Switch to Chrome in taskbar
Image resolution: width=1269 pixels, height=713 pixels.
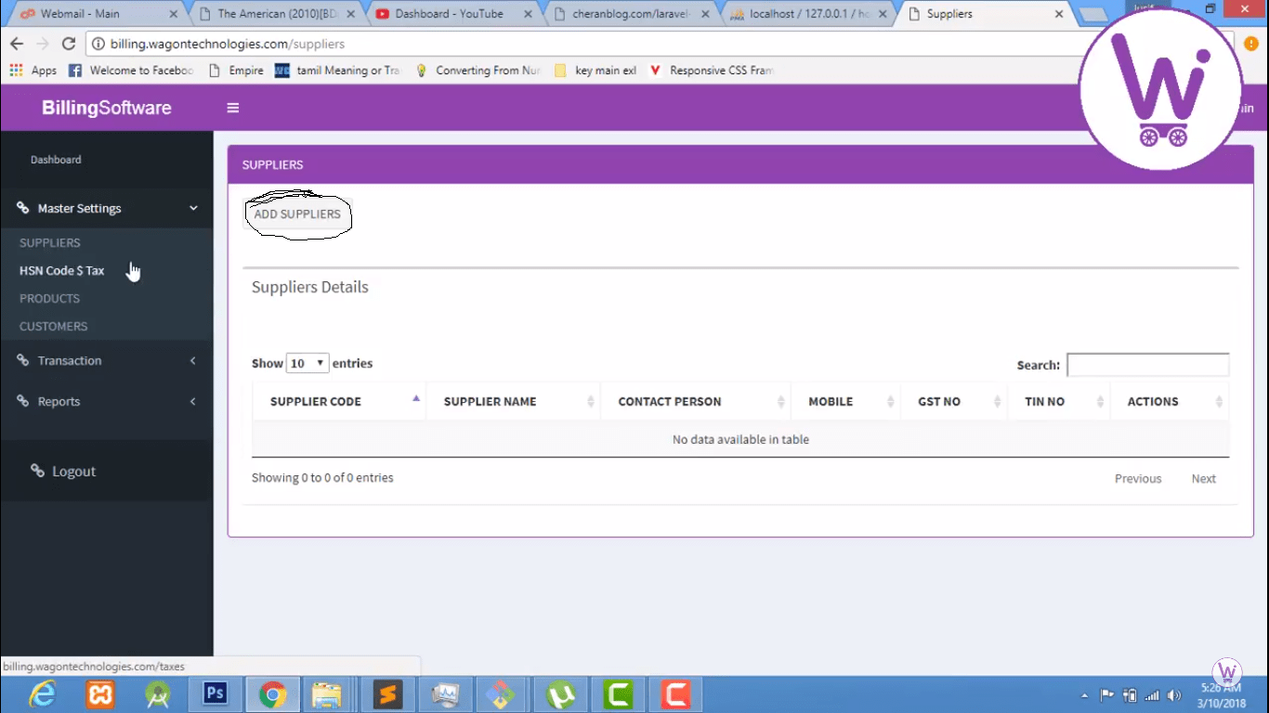coord(273,694)
